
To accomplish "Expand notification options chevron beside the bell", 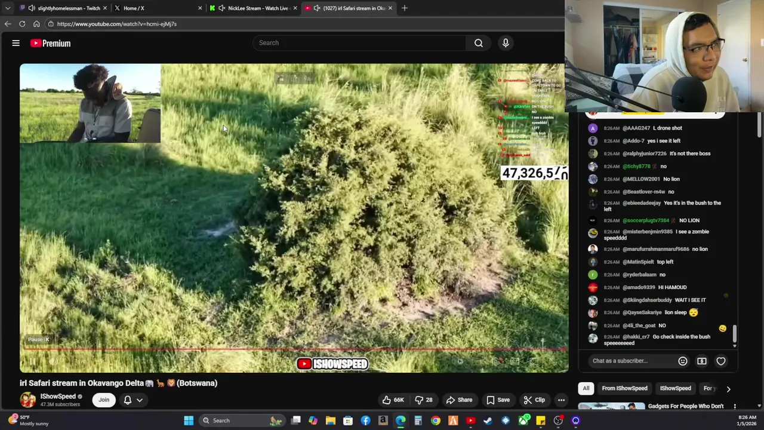I will pos(140,400).
